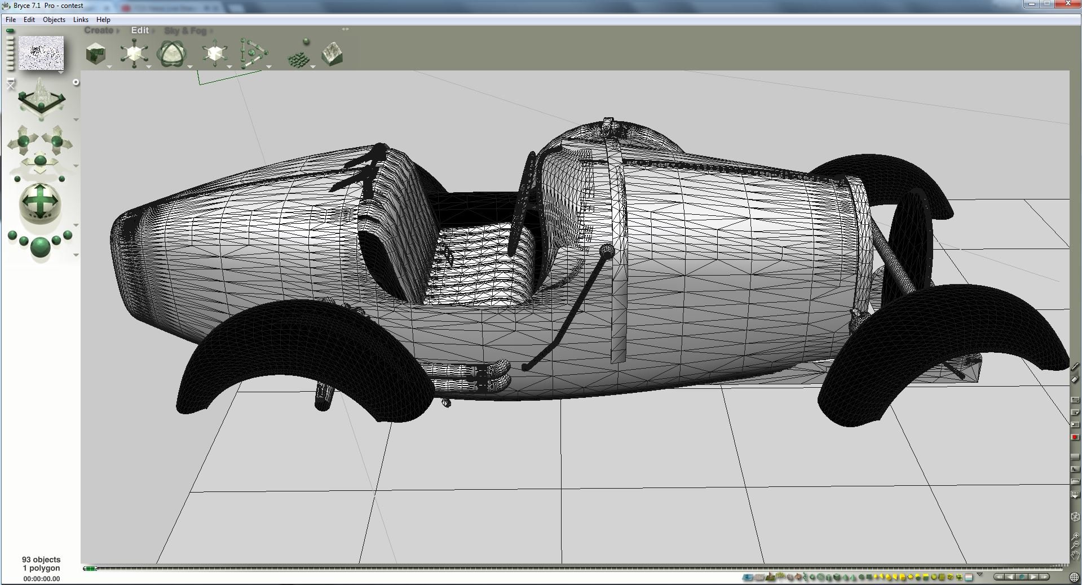Select the Reposition tool in Edit palette
The height and width of the screenshot is (585, 1082).
tap(214, 54)
